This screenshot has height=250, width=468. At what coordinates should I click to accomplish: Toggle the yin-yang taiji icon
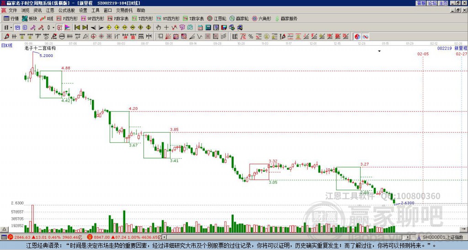pyautogui.click(x=357, y=36)
